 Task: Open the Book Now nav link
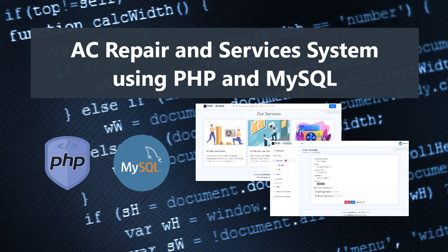(x=255, y=106)
